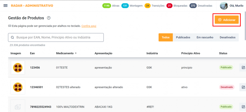Click the search magnifier icon

12,38
